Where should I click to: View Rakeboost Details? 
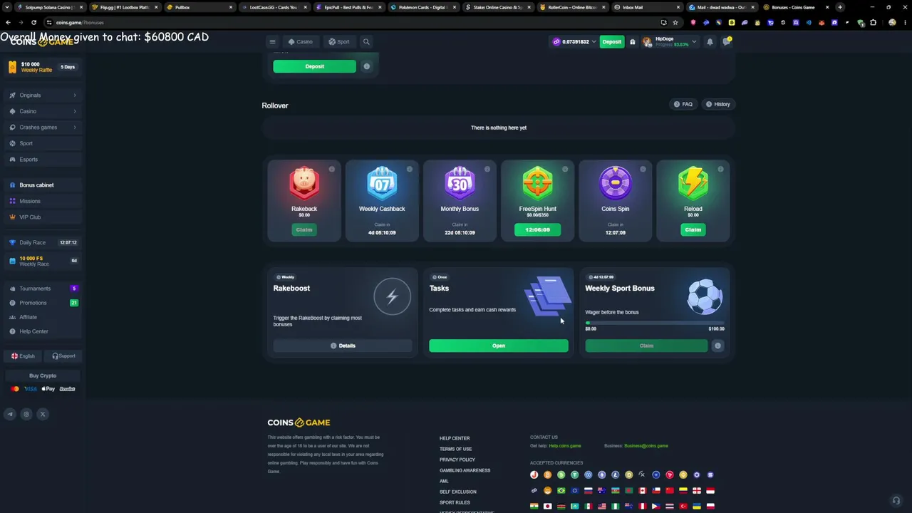343,346
